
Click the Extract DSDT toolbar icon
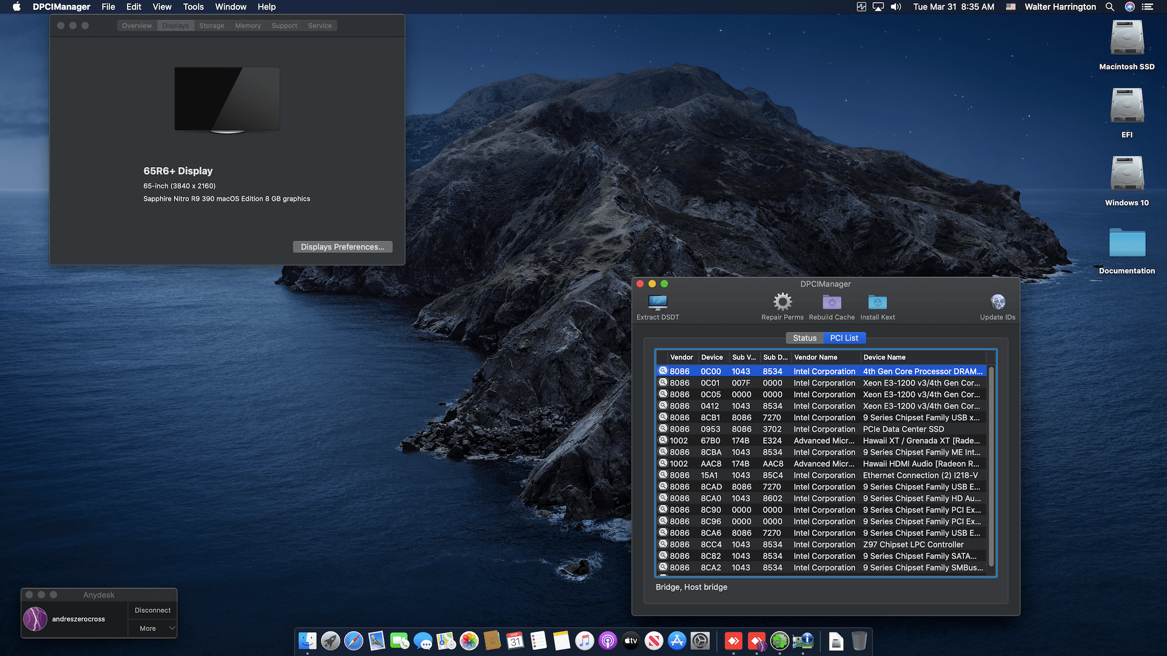(658, 302)
